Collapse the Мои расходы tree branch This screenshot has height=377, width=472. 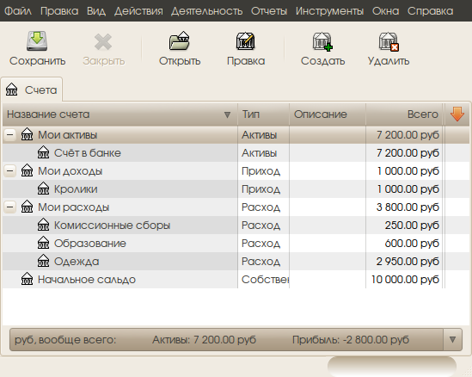click(x=10, y=207)
